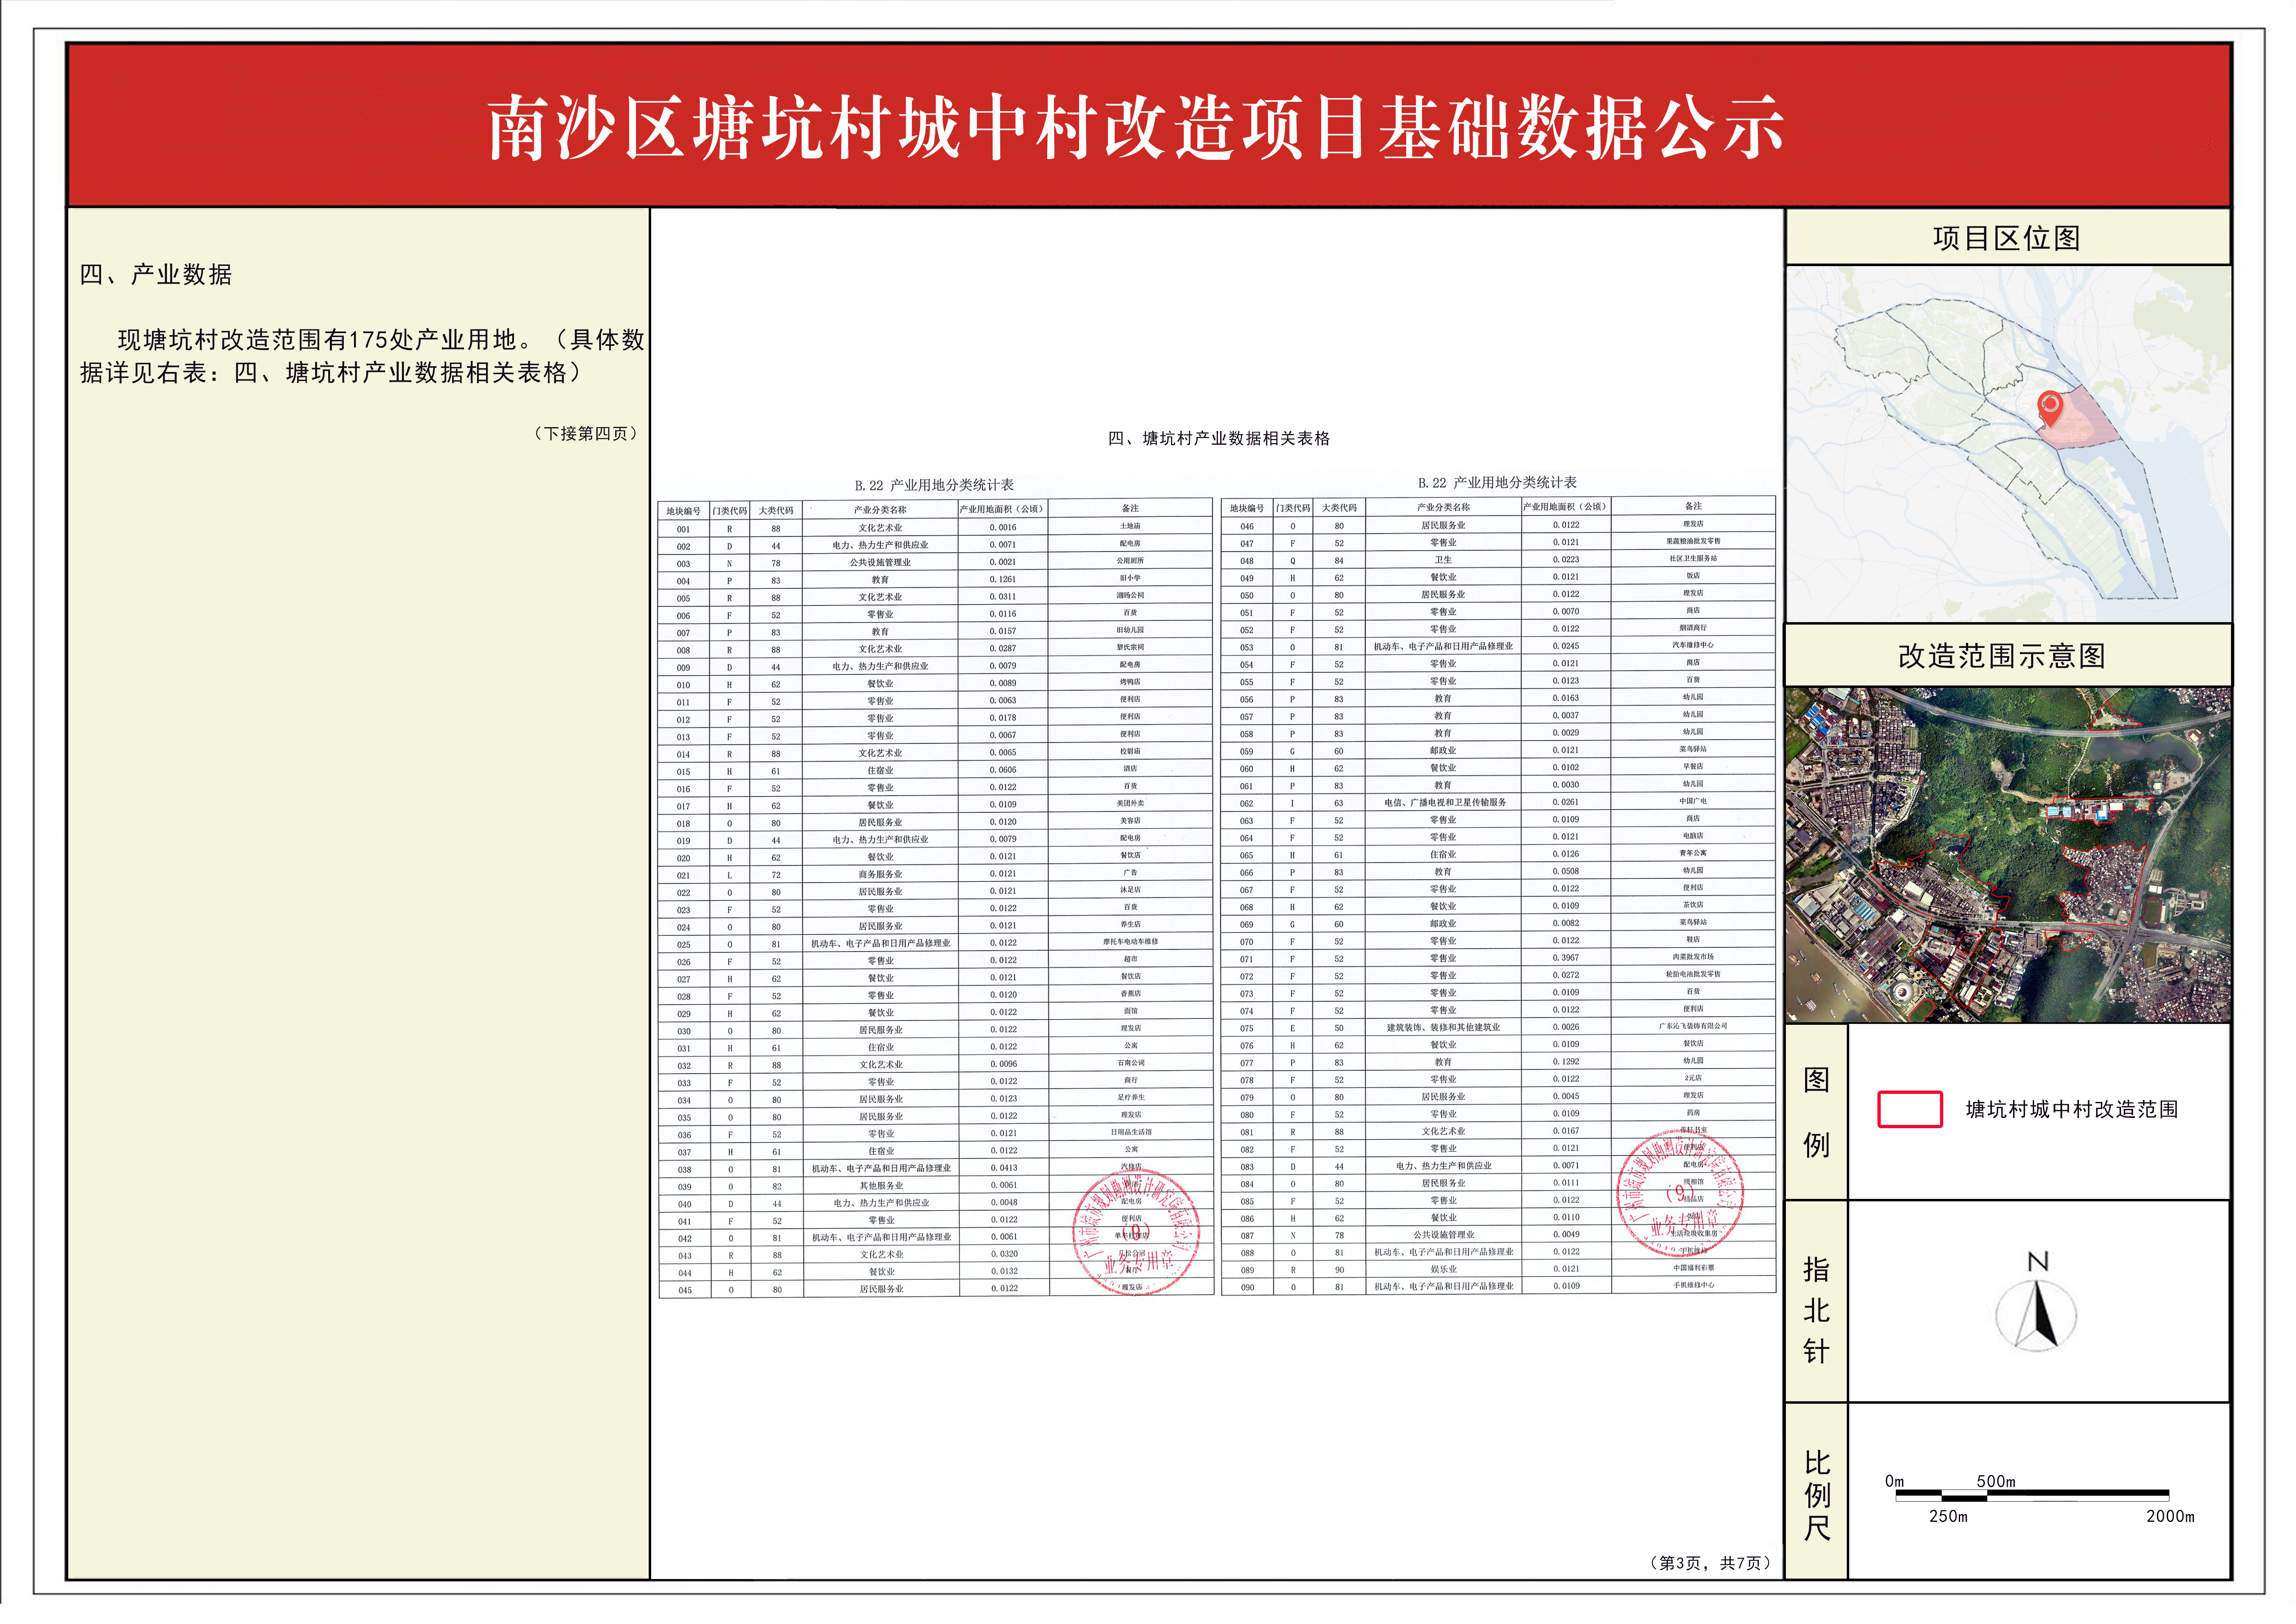The width and height of the screenshot is (2296, 1624).
Task: Click the remark 果蔬粮油批发零售 in row 047
Action: [1693, 541]
